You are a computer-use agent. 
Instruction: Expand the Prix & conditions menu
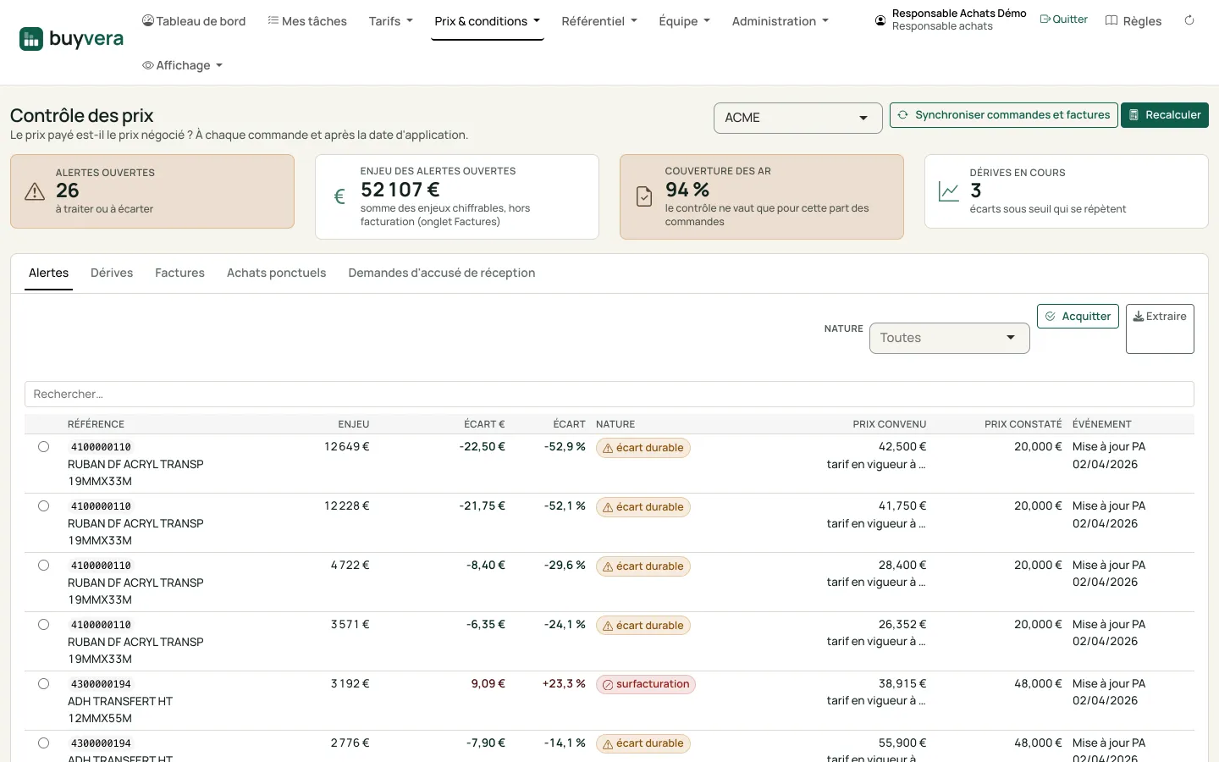point(487,21)
